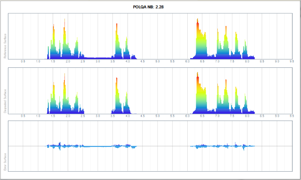Click the 7.5 tick on Reference Surface axis
The width and height of the screenshot is (301, 180).
coord(232,62)
